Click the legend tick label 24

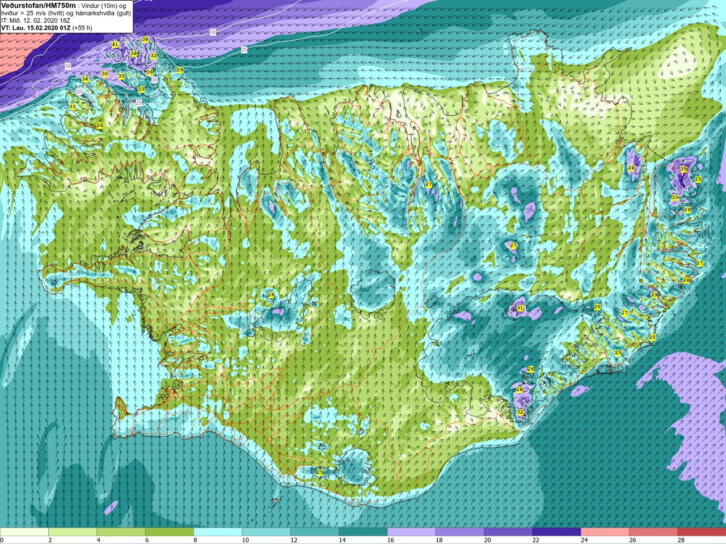click(584, 540)
